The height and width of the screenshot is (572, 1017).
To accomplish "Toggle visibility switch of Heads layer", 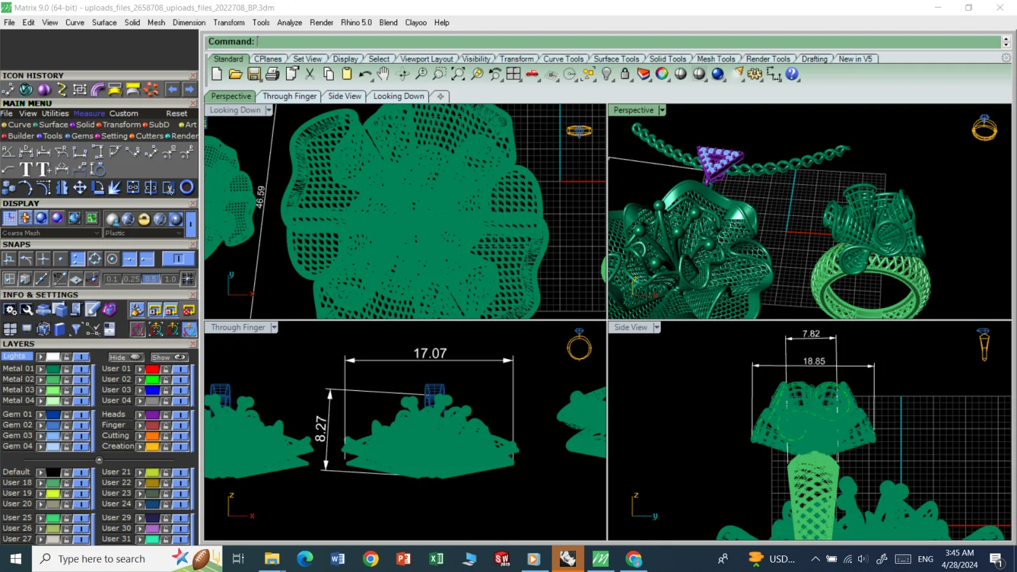I will click(181, 414).
